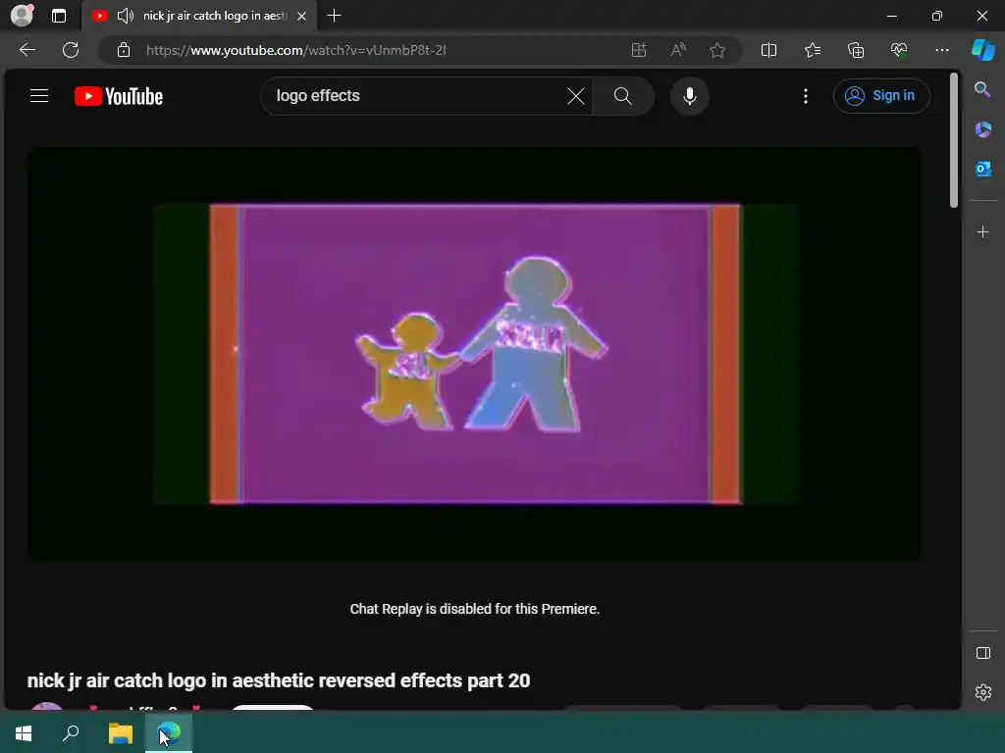The width and height of the screenshot is (1005, 753).
Task: Open a new browser tab
Action: coord(334,16)
